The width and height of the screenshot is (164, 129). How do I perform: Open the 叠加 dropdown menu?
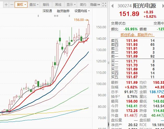point(34,5)
